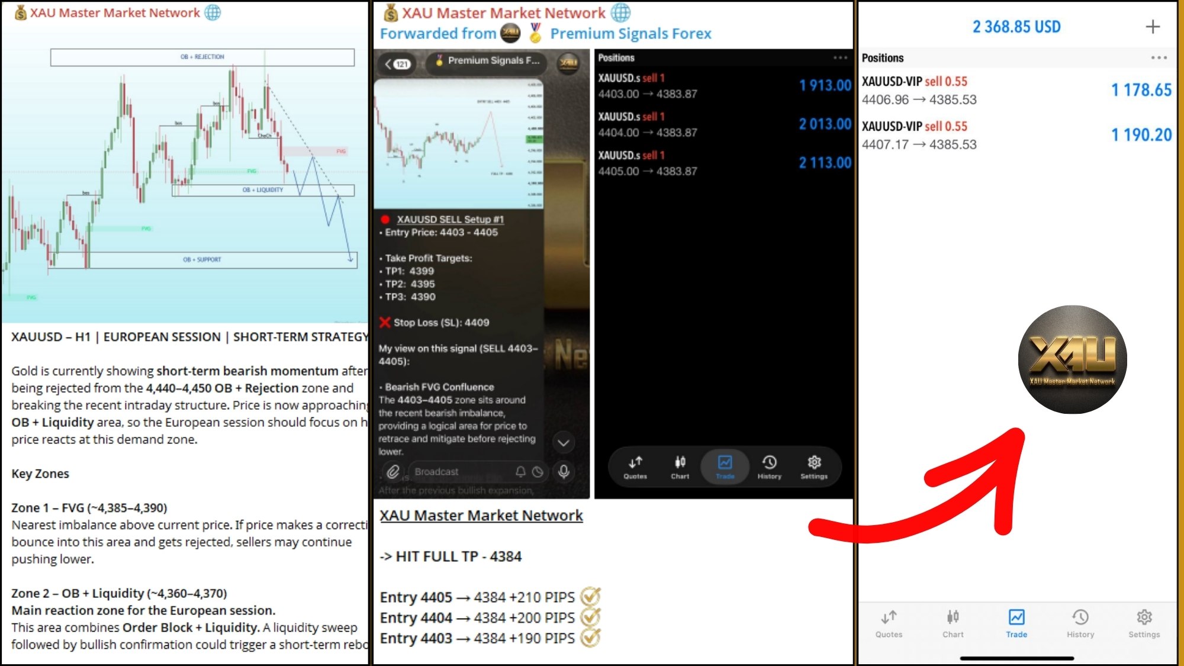Click the Zone 1 – FVG heading
The height and width of the screenshot is (666, 1184).
[x=89, y=508]
